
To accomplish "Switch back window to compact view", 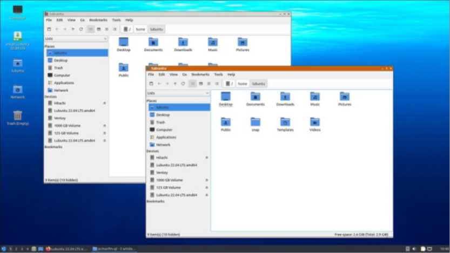I will pos(107,29).
